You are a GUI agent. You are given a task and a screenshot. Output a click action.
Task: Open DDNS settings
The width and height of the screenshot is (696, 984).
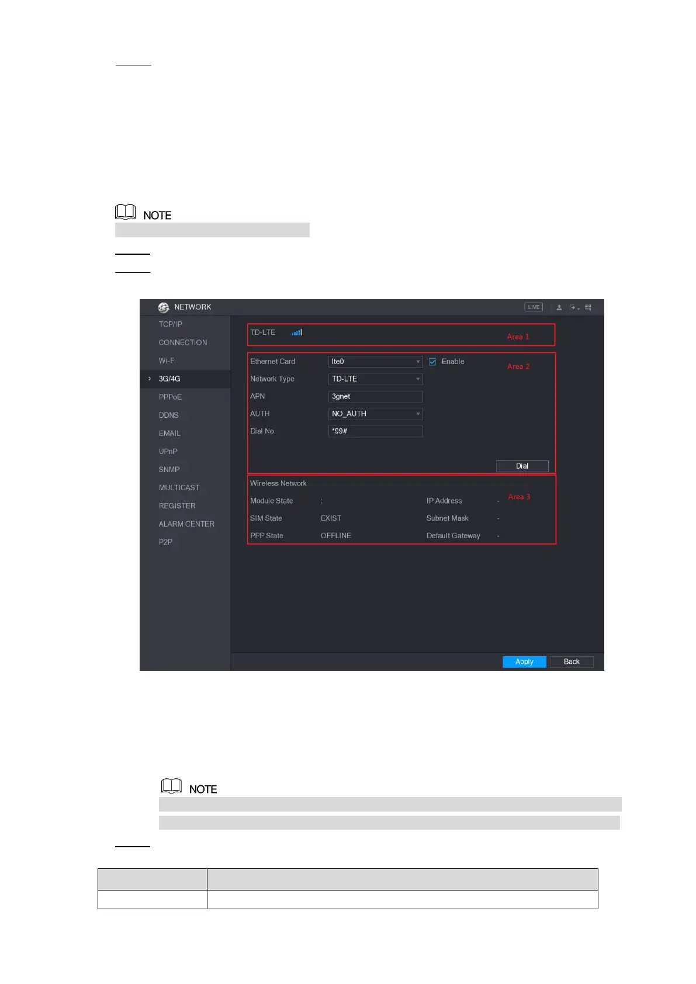tap(169, 415)
